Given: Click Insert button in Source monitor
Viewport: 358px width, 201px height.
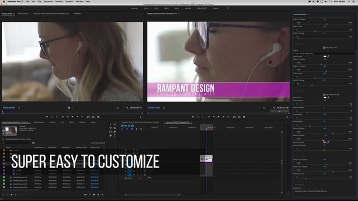Looking at the screenshot, I should pos(88,117).
